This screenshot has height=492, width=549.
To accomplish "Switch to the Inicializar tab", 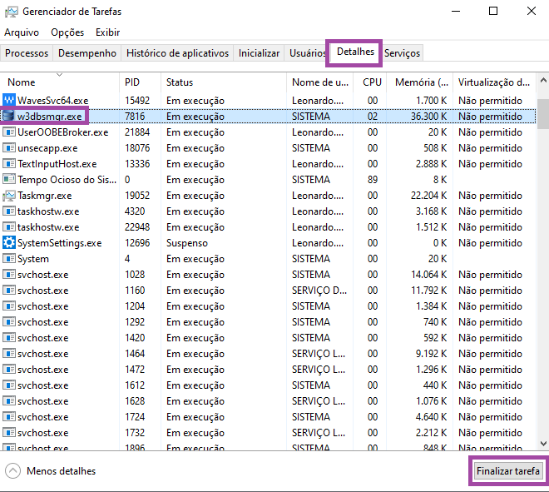I will coord(259,53).
